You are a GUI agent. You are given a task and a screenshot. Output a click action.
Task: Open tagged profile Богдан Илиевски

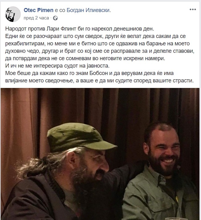coord(88,10)
